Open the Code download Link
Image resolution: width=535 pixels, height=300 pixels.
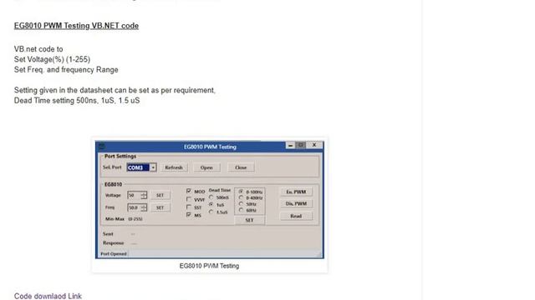(x=48, y=296)
